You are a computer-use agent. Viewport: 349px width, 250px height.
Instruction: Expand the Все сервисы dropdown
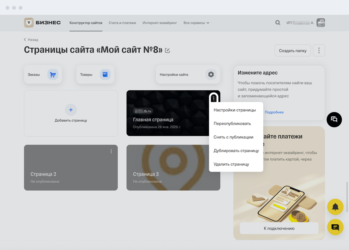pos(196,23)
